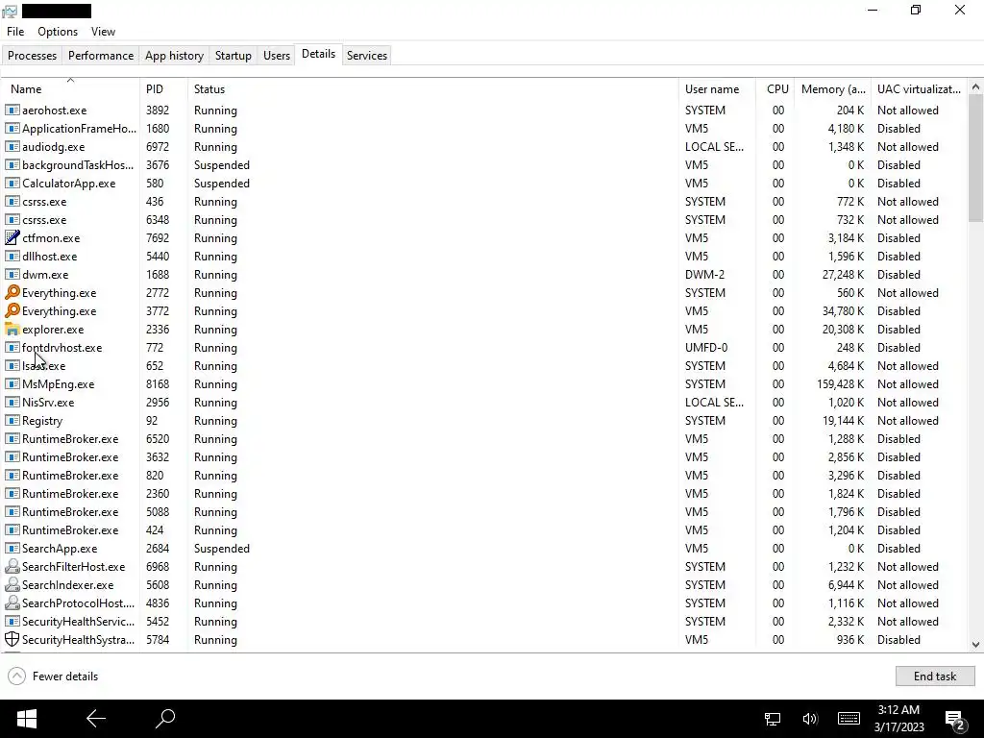Sort by UAC virtualization column header

tap(920, 89)
